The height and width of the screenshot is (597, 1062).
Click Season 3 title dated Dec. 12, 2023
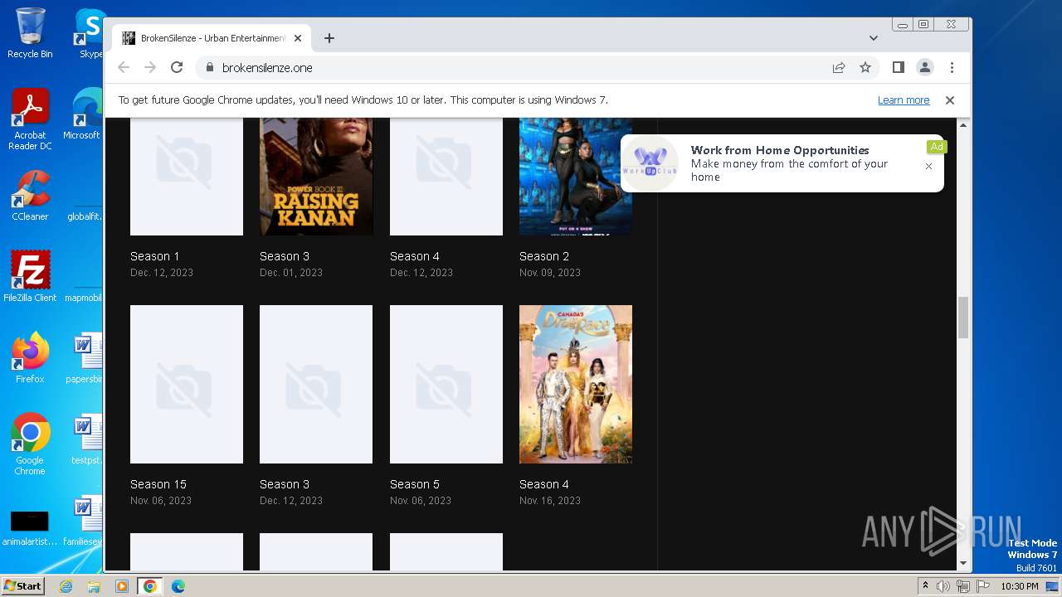[285, 484]
